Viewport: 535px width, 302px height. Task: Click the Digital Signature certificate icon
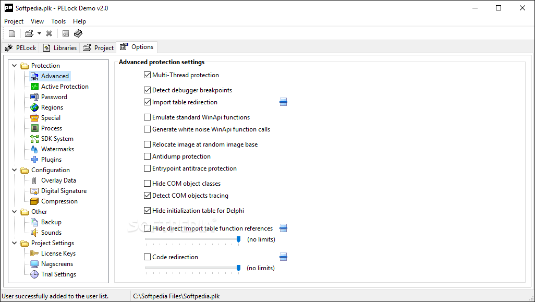tap(34, 191)
